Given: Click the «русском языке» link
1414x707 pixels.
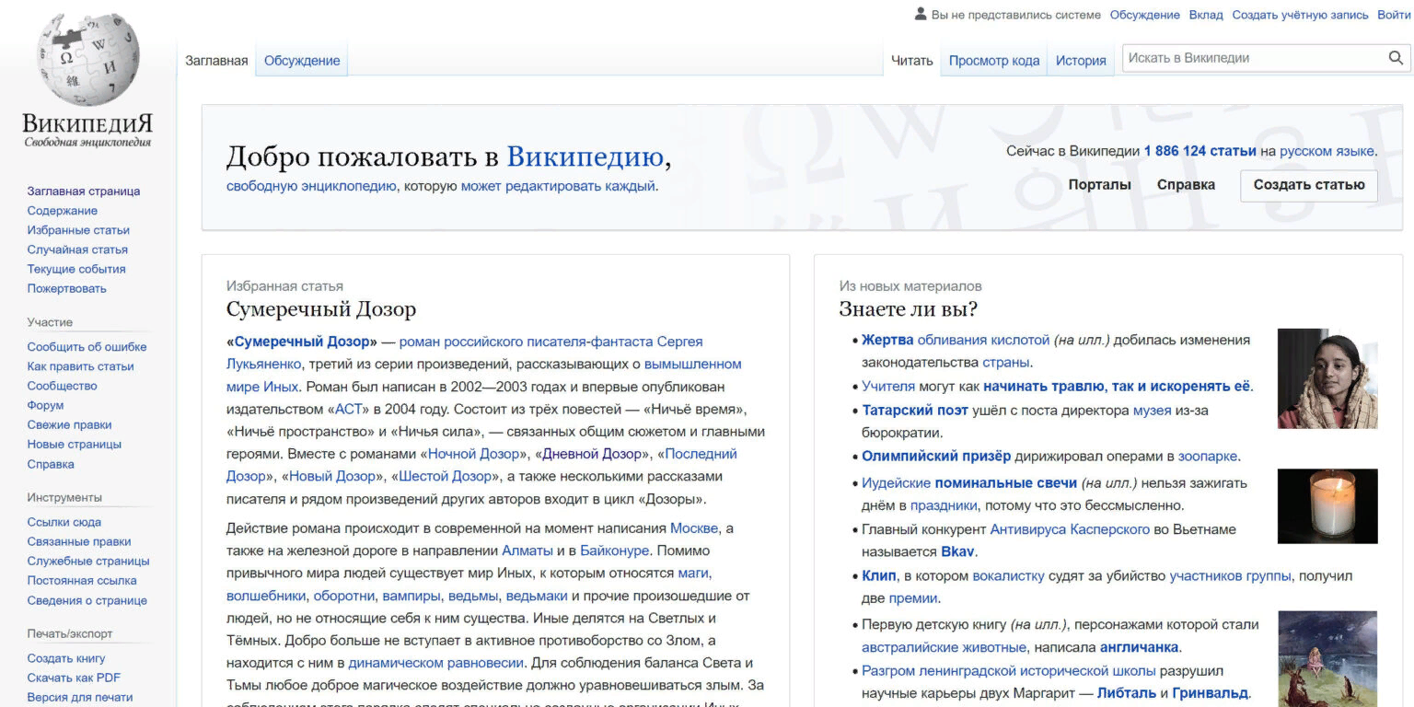Looking at the screenshot, I should (x=1327, y=151).
